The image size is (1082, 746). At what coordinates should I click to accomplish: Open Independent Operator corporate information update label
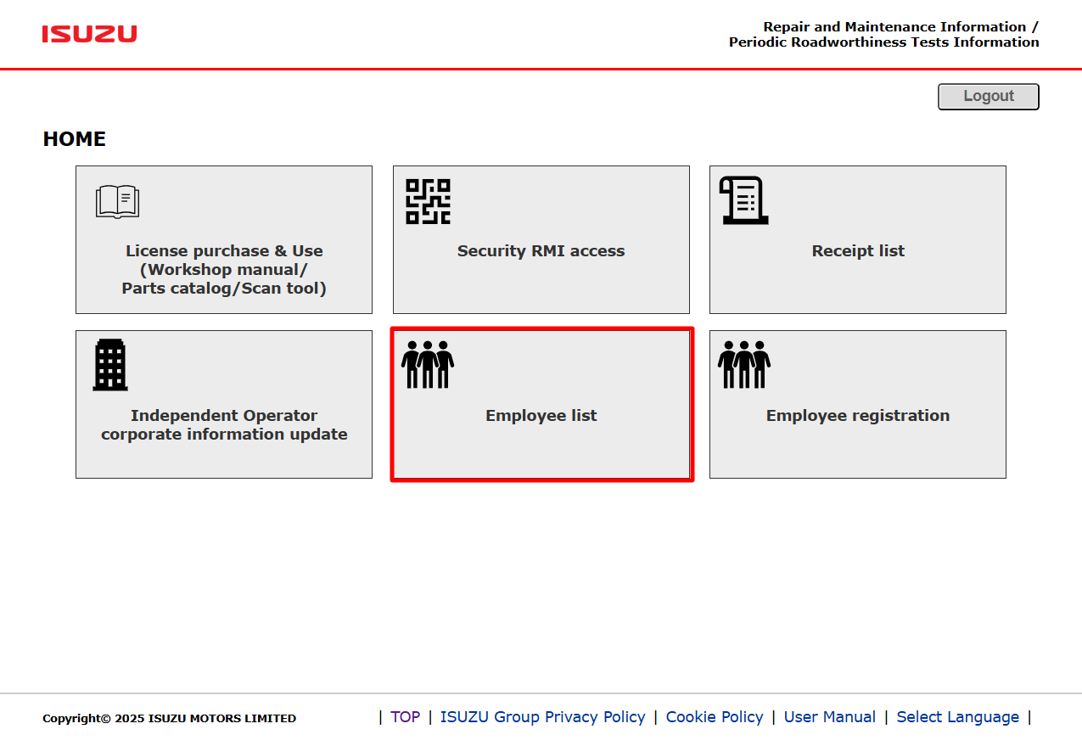(224, 425)
